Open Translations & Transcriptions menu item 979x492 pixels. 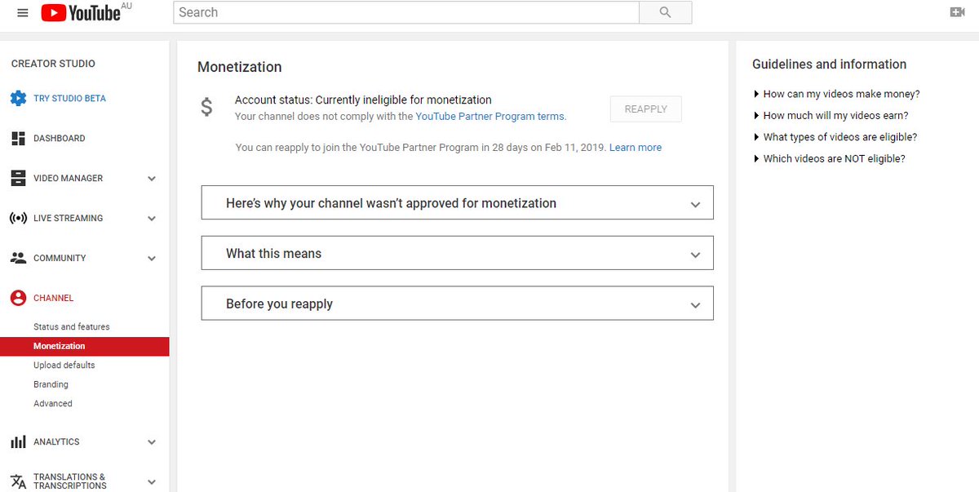70,481
